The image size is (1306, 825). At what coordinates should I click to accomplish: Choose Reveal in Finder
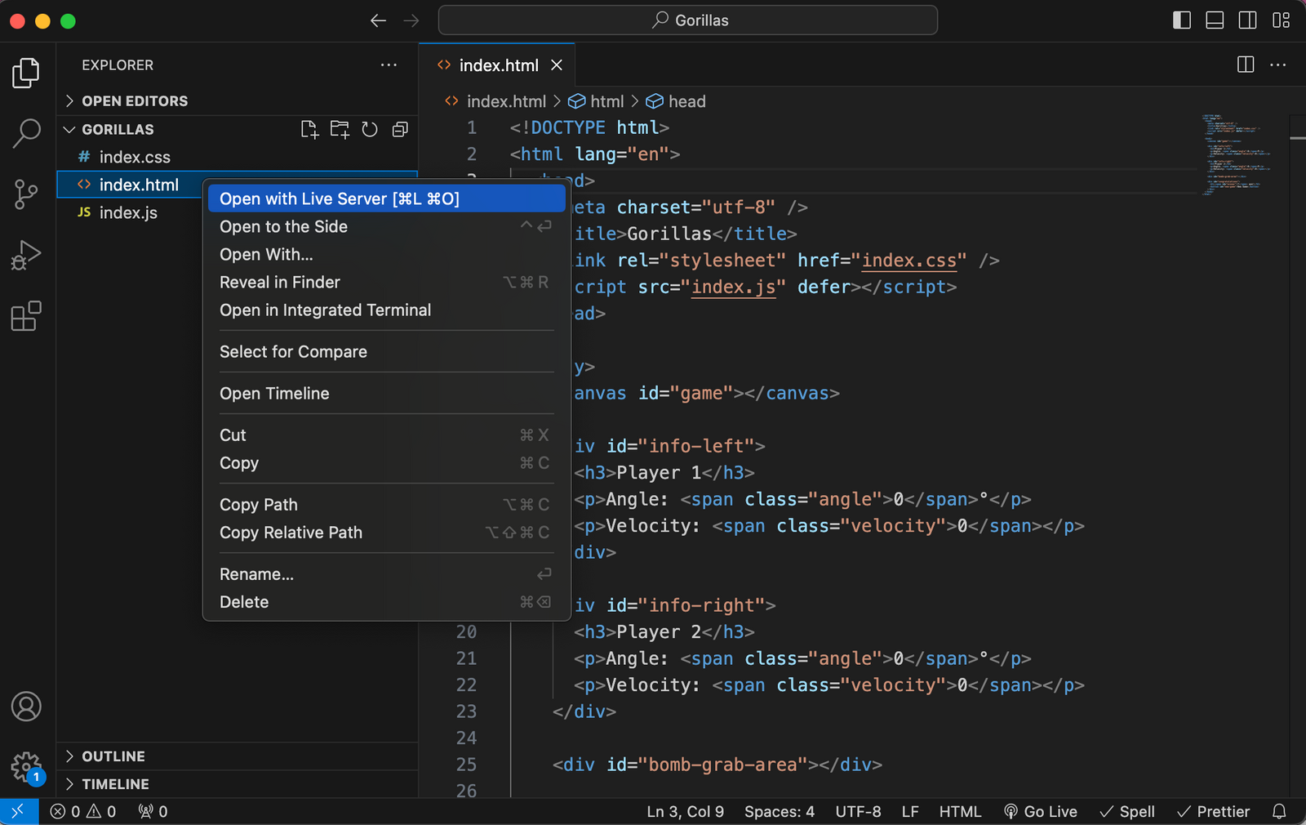click(386, 282)
